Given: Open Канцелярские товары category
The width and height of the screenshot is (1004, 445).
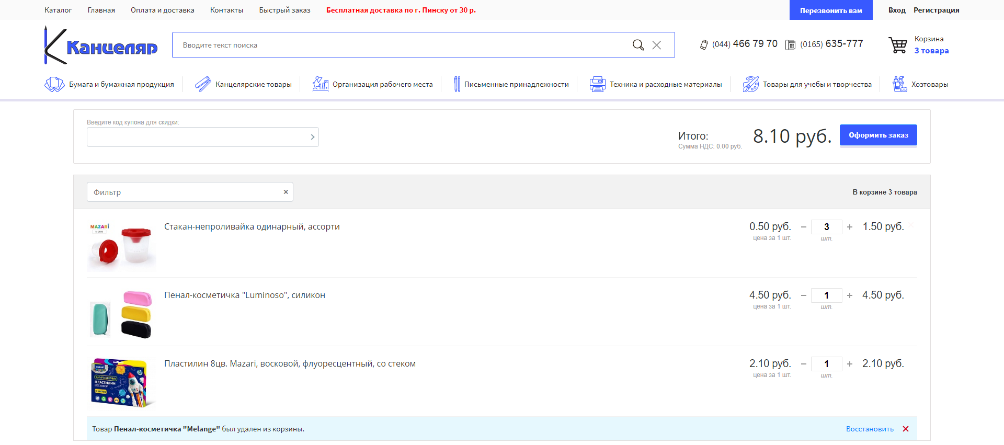Looking at the screenshot, I should click(244, 84).
